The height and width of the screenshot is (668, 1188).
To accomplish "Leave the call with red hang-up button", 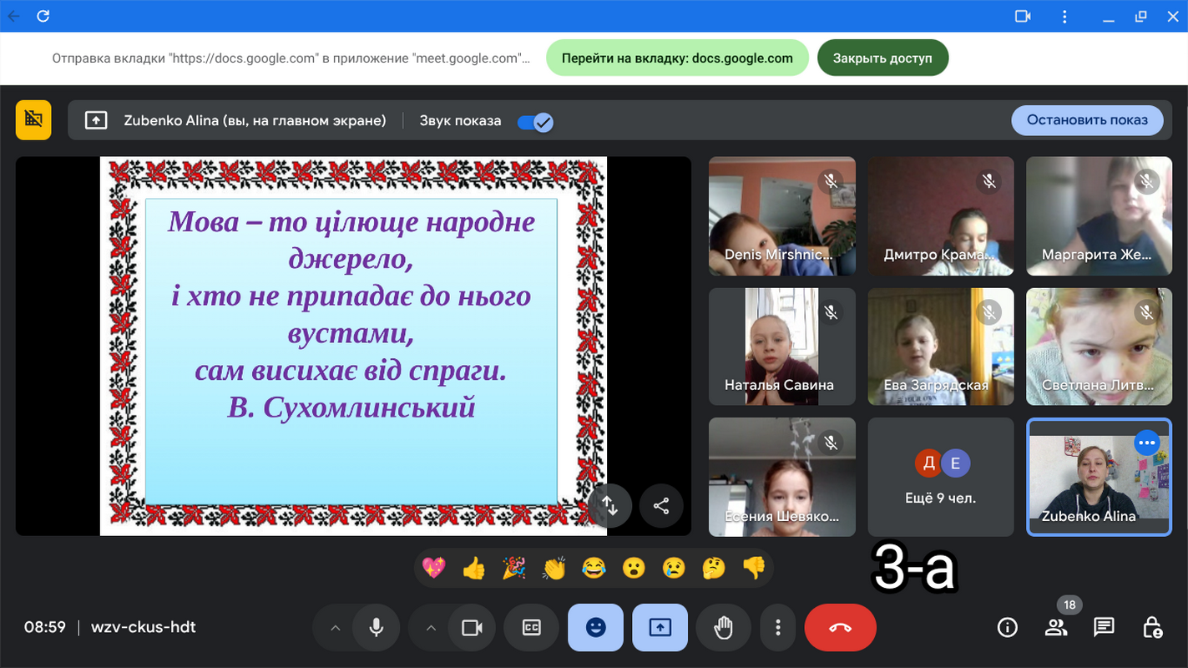I will click(x=840, y=627).
